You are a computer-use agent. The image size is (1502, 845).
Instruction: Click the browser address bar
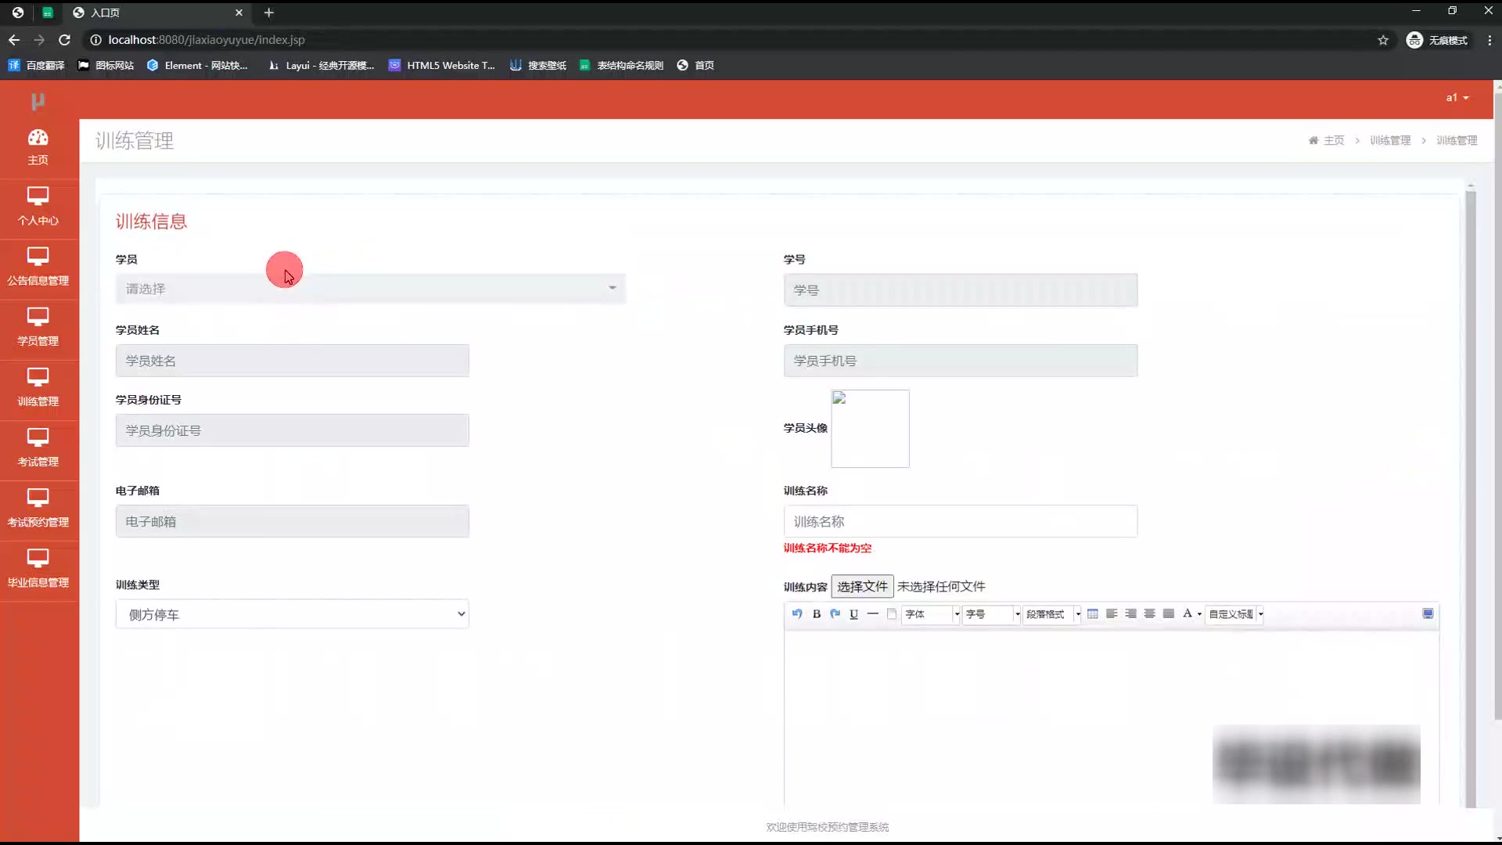(x=728, y=40)
